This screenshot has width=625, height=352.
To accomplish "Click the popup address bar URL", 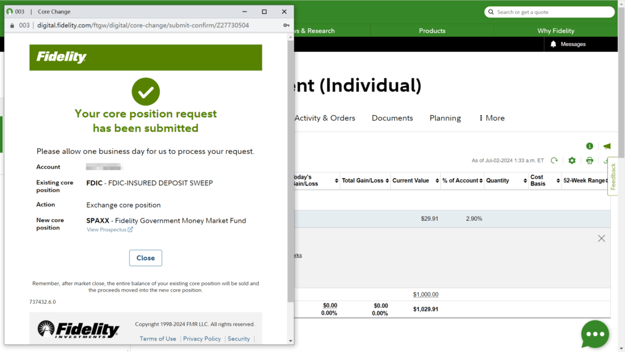I will [x=143, y=25].
